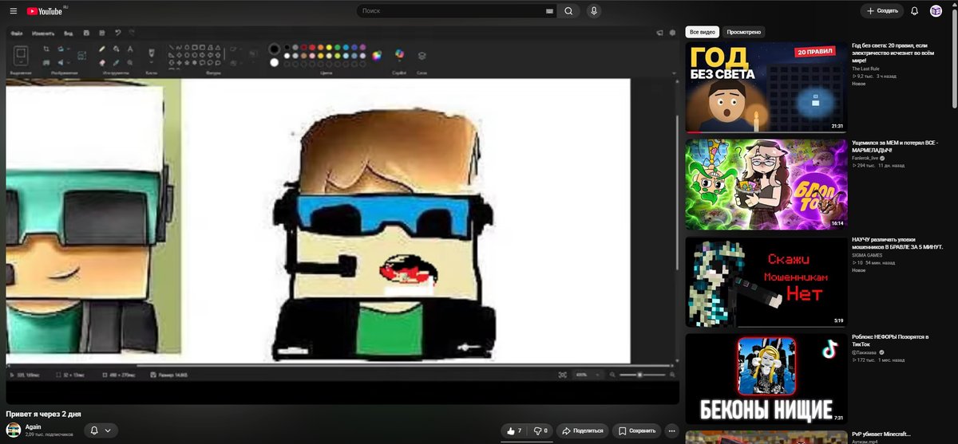The height and width of the screenshot is (444, 958).
Task: Open the notifications bell in header
Action: point(914,11)
